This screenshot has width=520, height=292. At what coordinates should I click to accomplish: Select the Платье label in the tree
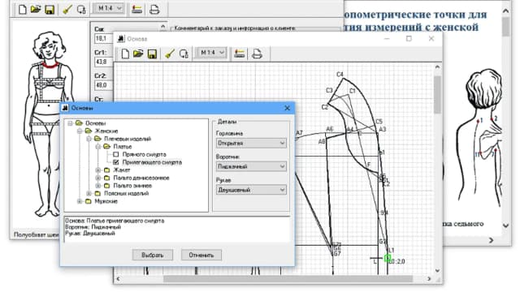point(123,147)
